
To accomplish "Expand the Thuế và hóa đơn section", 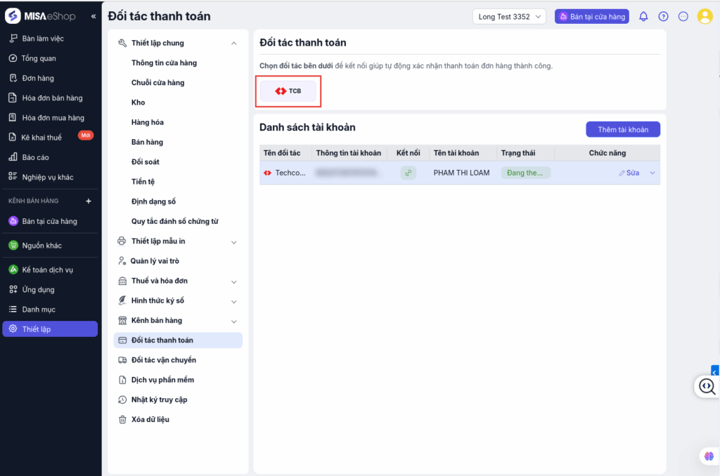I will pos(233,282).
